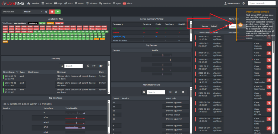Open the traffic graph for interface 0/15

click(75, 127)
